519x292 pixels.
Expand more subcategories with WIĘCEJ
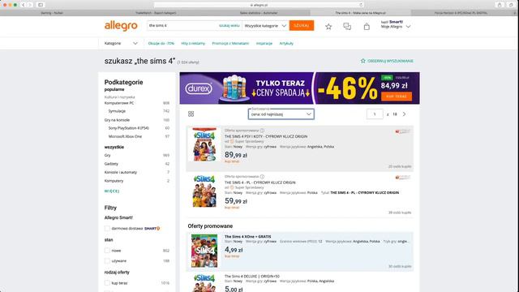tap(112, 191)
